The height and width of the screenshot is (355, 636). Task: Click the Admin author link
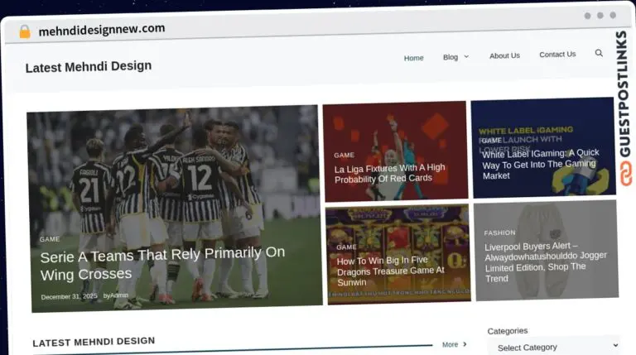(x=119, y=295)
